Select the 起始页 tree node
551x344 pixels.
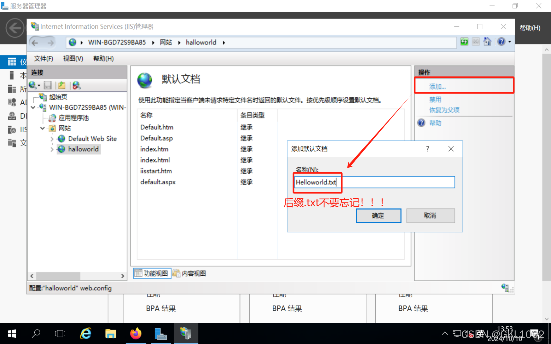[58, 97]
